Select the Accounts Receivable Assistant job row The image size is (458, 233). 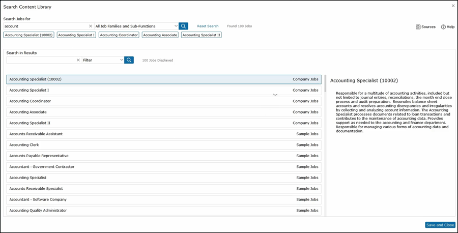click(x=163, y=134)
